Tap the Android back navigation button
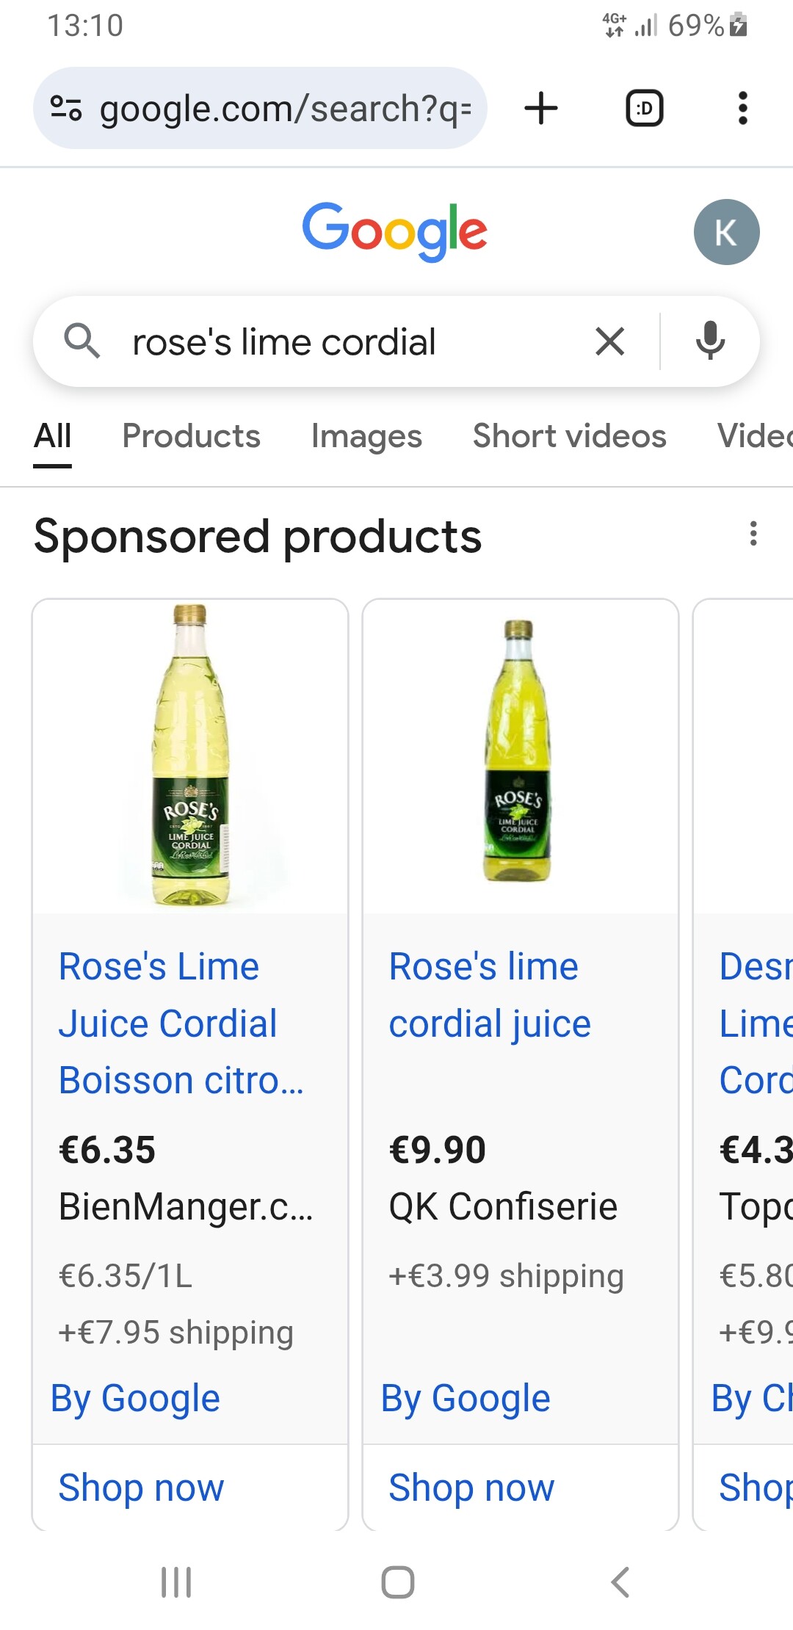 tap(620, 1582)
